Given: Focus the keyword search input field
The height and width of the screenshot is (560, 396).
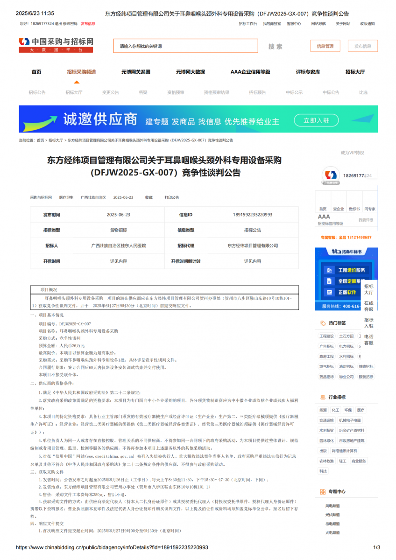Looking at the screenshot, I should pos(185,46).
